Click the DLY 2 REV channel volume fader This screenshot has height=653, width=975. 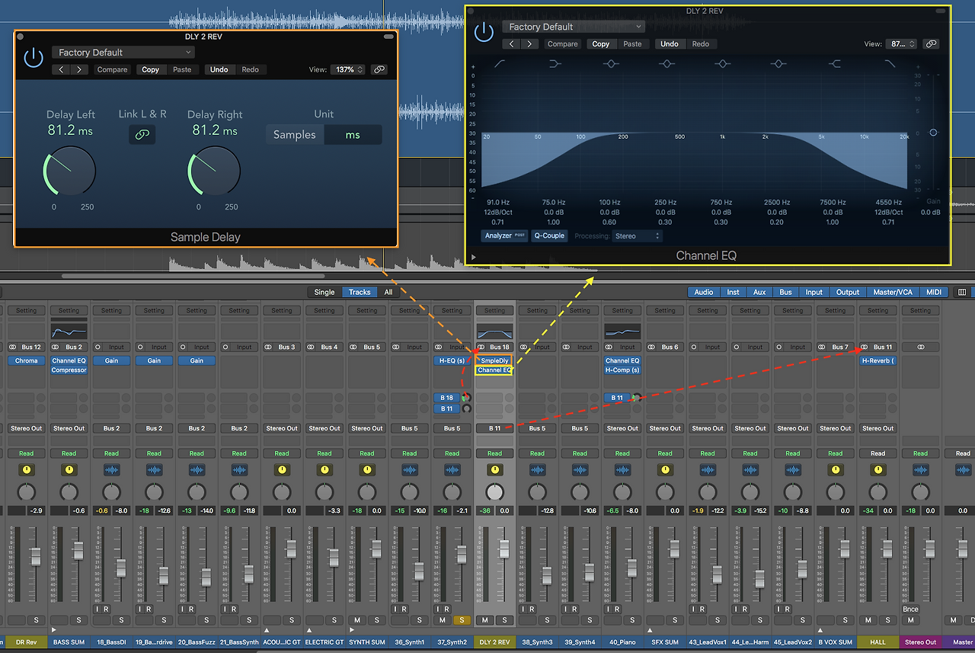pos(503,549)
